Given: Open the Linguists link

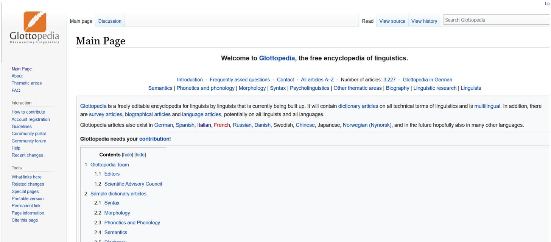Looking at the screenshot, I should [x=471, y=88].
